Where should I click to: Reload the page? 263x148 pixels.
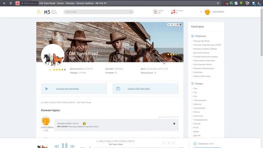(x=11, y=3)
